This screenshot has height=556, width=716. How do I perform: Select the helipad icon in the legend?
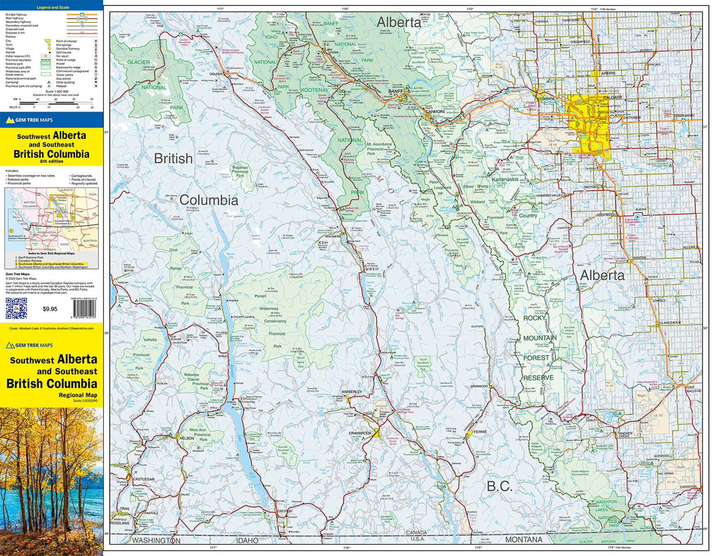tap(95, 86)
